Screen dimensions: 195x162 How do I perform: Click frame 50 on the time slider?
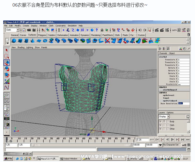70,140
